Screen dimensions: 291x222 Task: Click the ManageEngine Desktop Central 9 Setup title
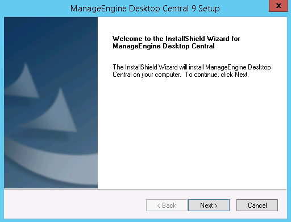145,9
